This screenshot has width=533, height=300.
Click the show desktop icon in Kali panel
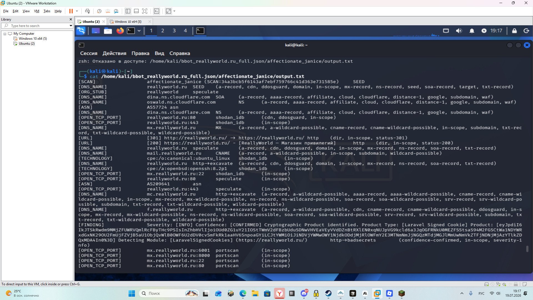click(95, 31)
